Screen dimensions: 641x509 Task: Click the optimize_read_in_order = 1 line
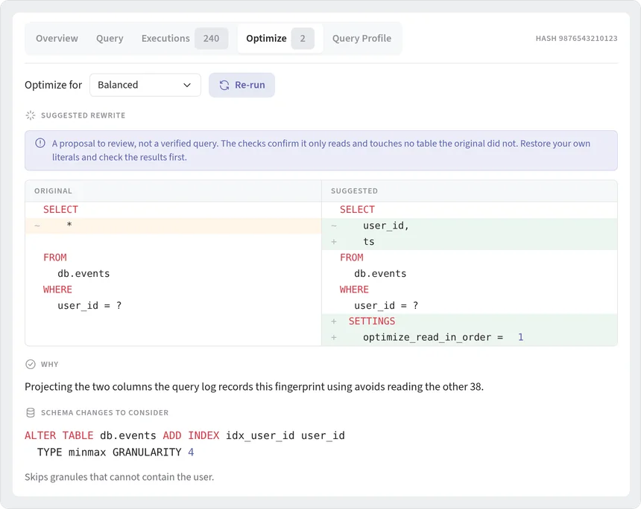[470, 337]
